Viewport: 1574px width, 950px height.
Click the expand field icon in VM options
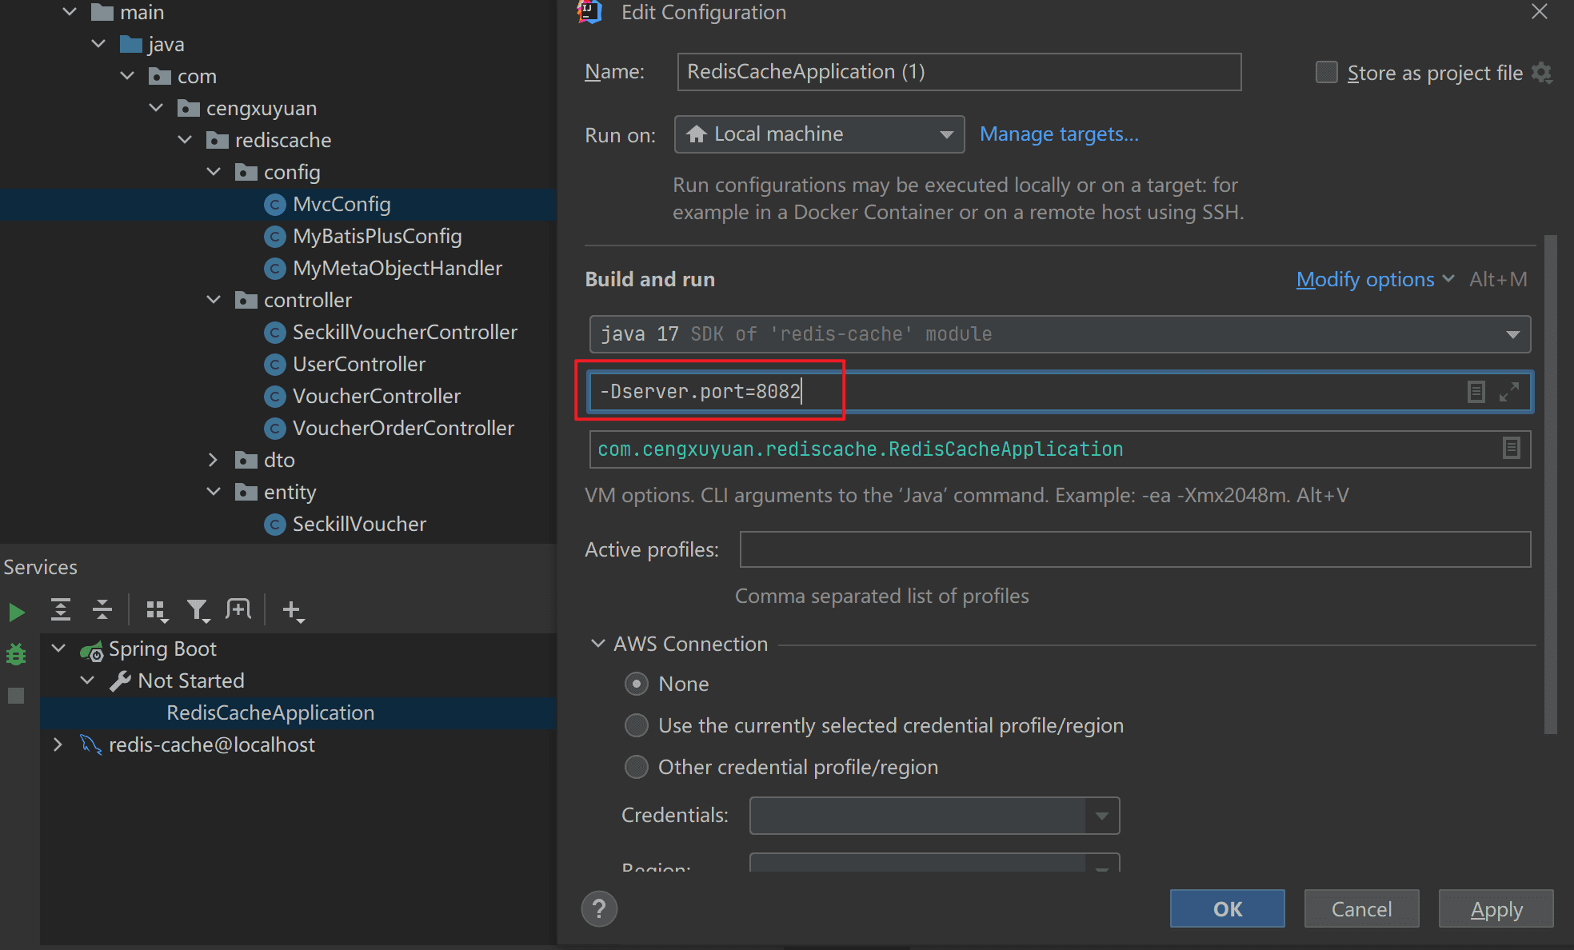[1509, 392]
